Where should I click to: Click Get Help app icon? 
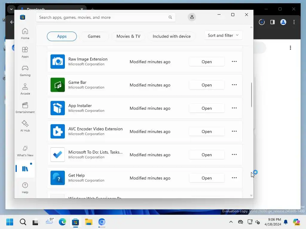click(x=58, y=178)
